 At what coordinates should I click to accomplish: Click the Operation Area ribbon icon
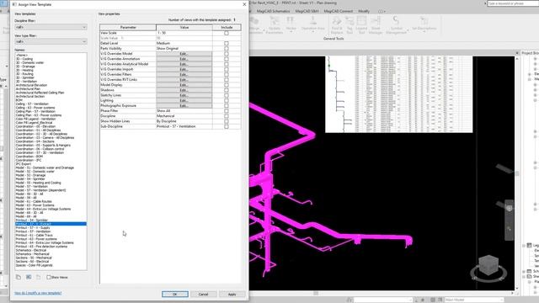(x=312, y=24)
